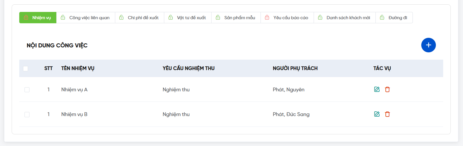Click the Phát, Đức Sang cell
The image size is (463, 146).
click(291, 114)
